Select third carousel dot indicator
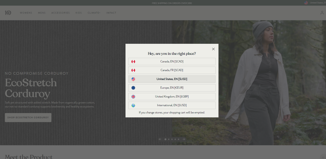 [x=172, y=139]
